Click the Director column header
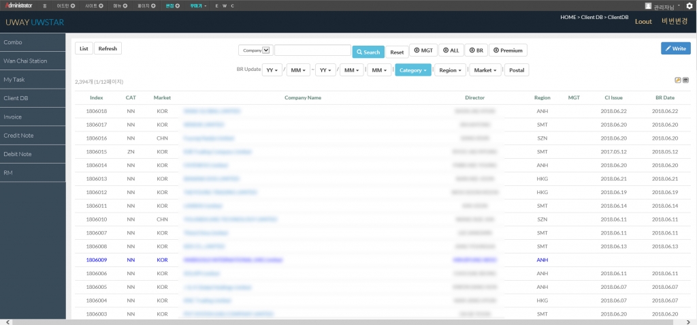This screenshot has height=325, width=697. (x=474, y=97)
